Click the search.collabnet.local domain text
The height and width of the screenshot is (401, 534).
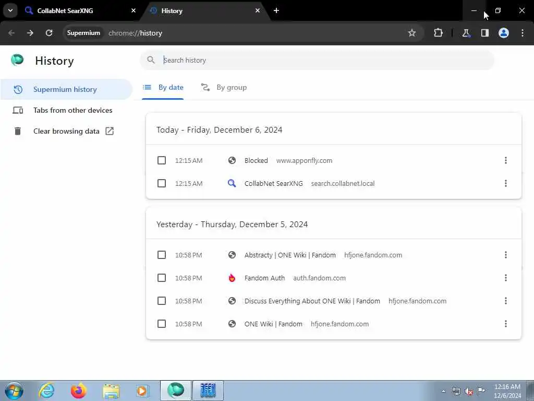[343, 183]
